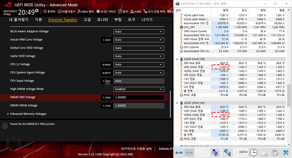This screenshot has height=158, width=292.
Task: Click the DRAM VDD Voltage input field
Action: tap(139, 98)
